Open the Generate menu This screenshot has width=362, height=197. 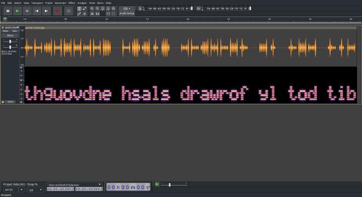pos(60,3)
